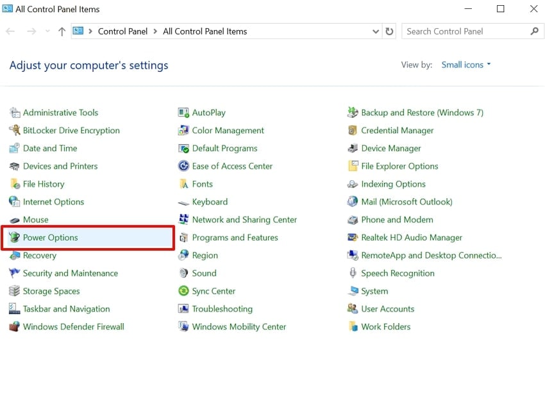Open the Storage Spaces icon

coord(15,291)
